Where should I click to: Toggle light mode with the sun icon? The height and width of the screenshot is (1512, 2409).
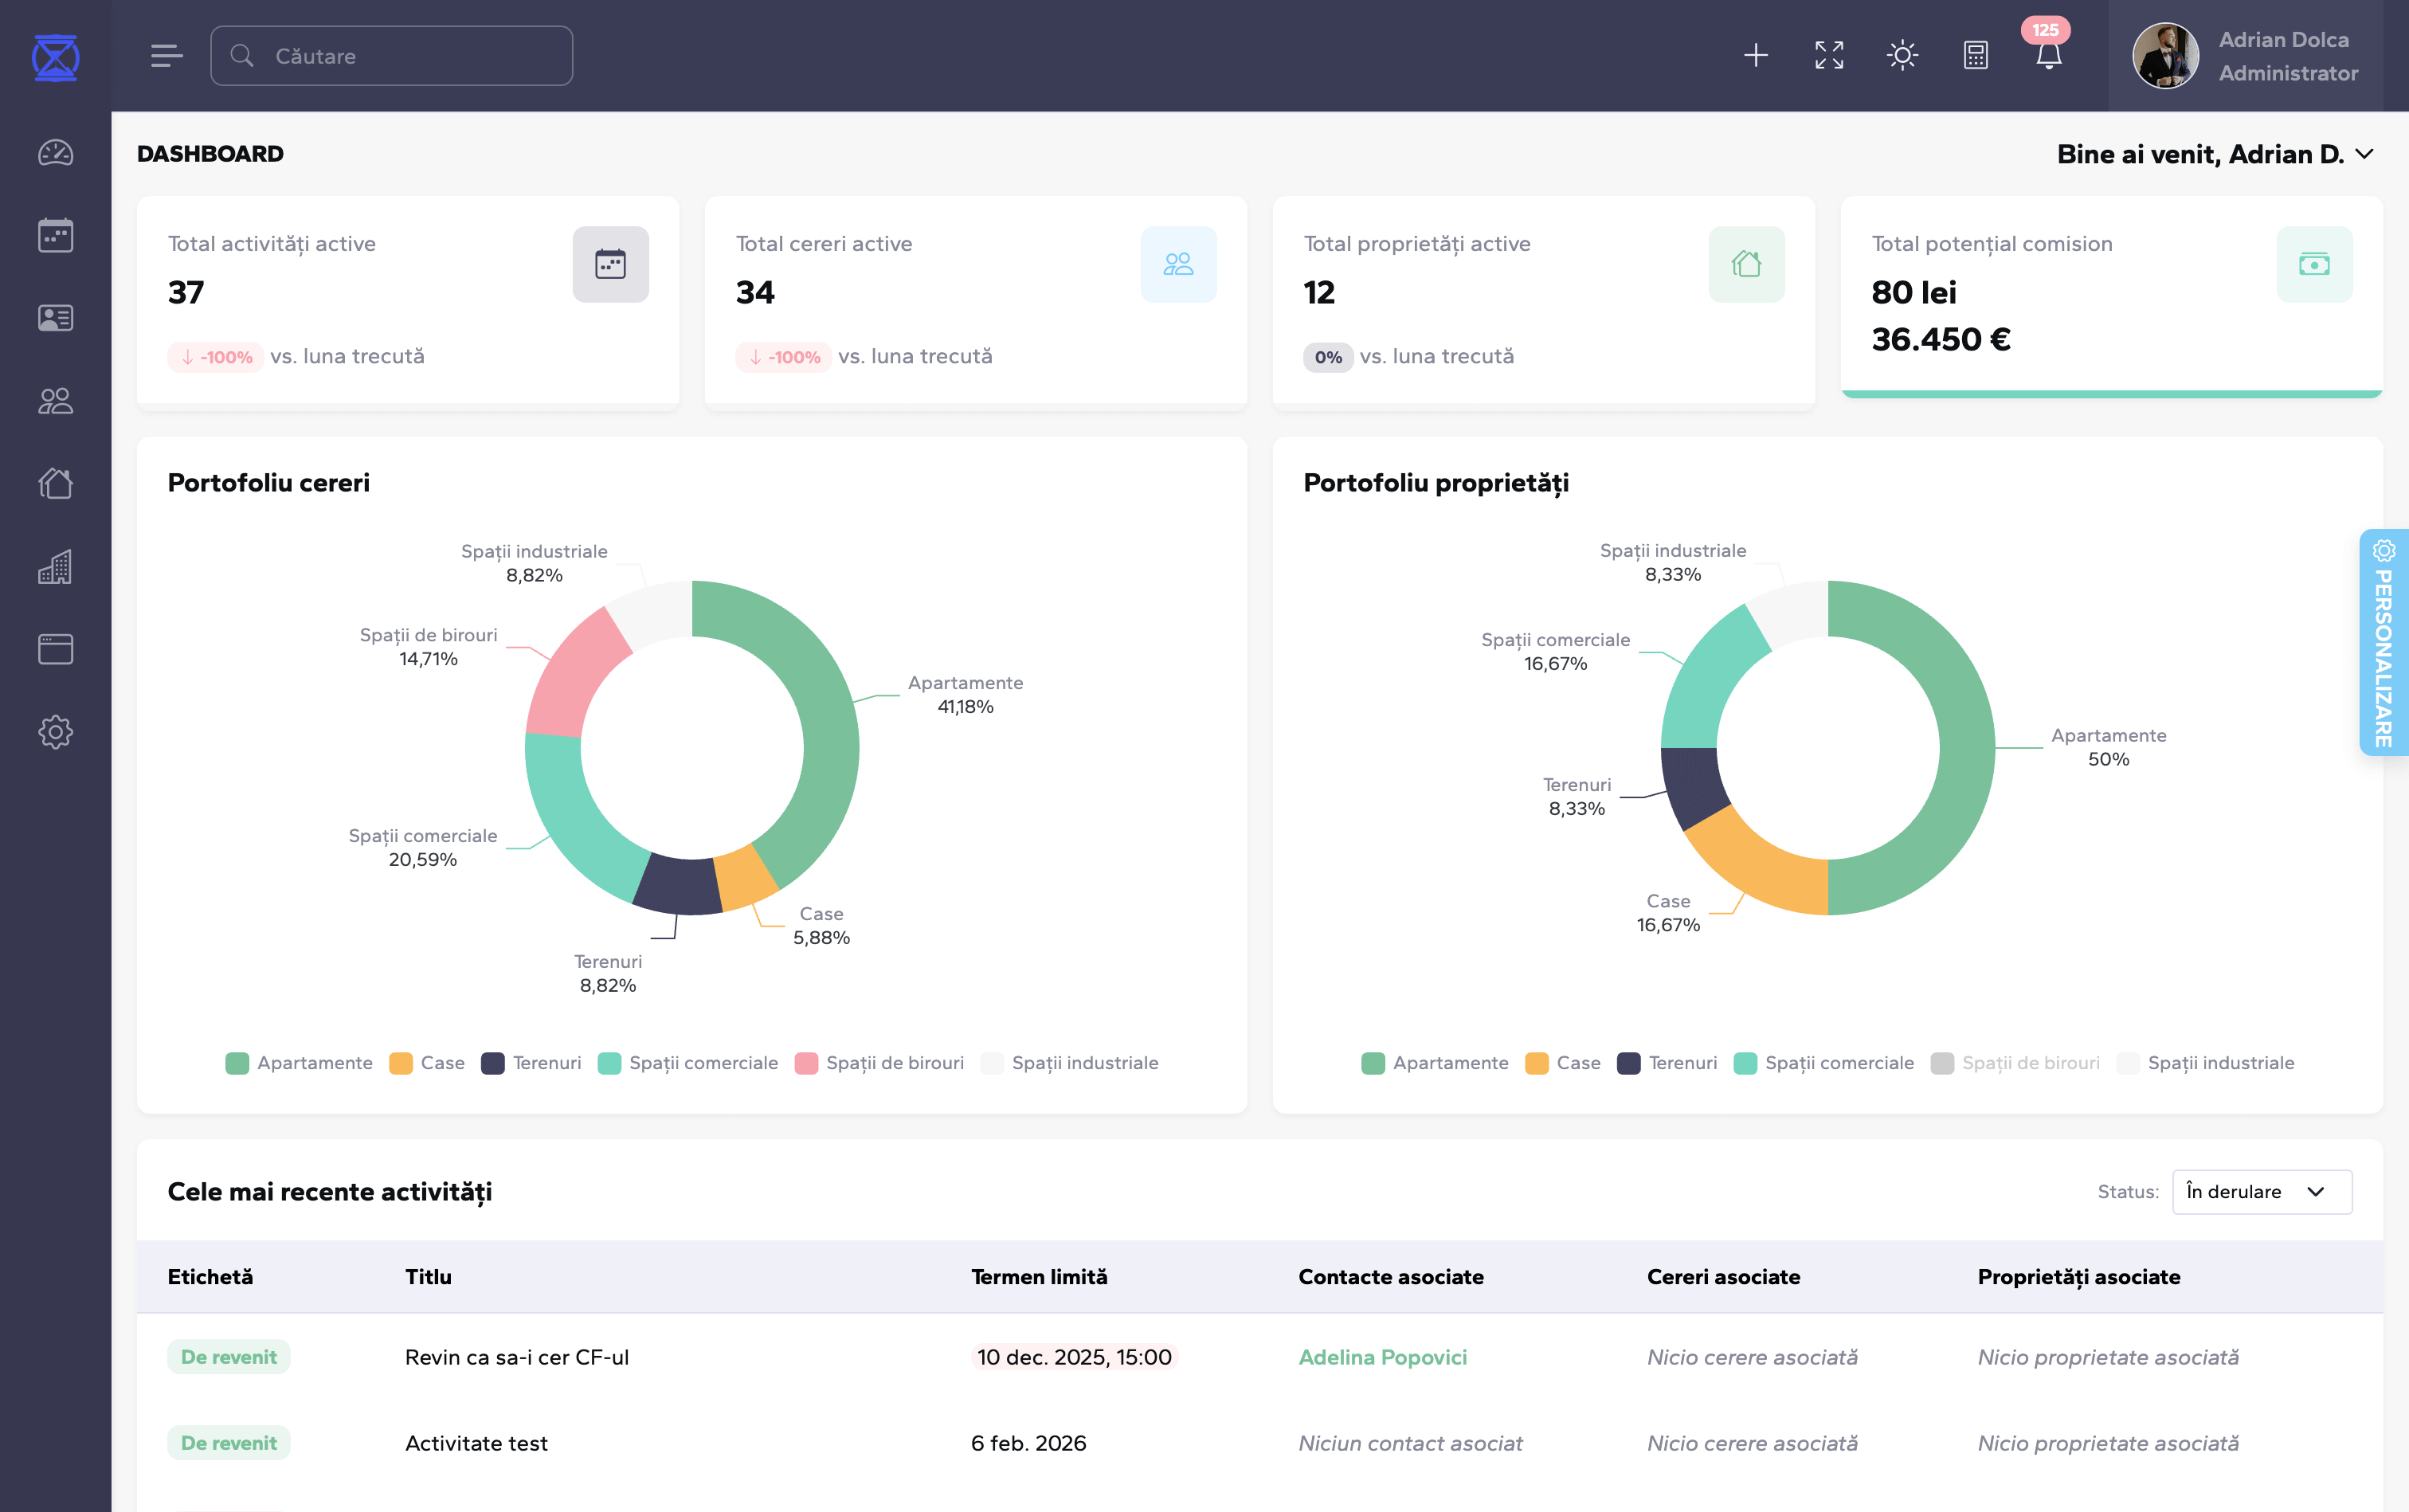pos(1902,56)
